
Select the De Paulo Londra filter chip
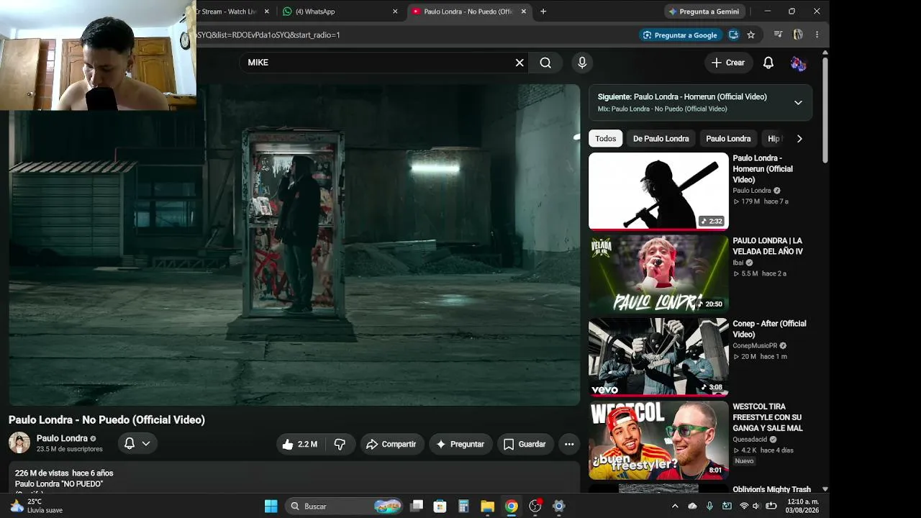pyautogui.click(x=661, y=139)
